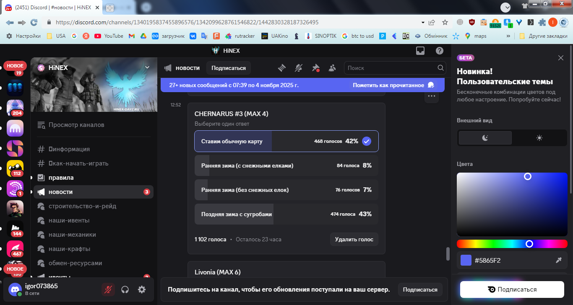Show more bookmarks with the » chevron
This screenshot has height=305, width=573.
tap(508, 36)
